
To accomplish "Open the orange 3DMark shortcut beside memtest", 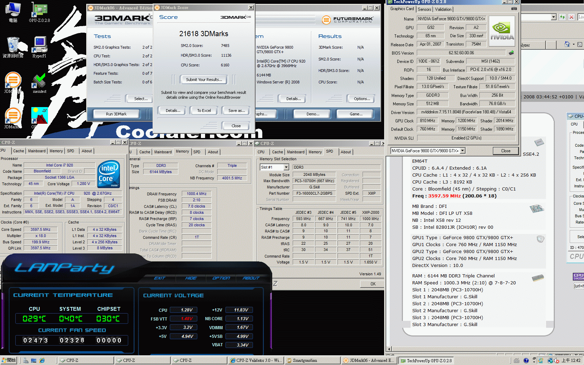I will coord(13,83).
